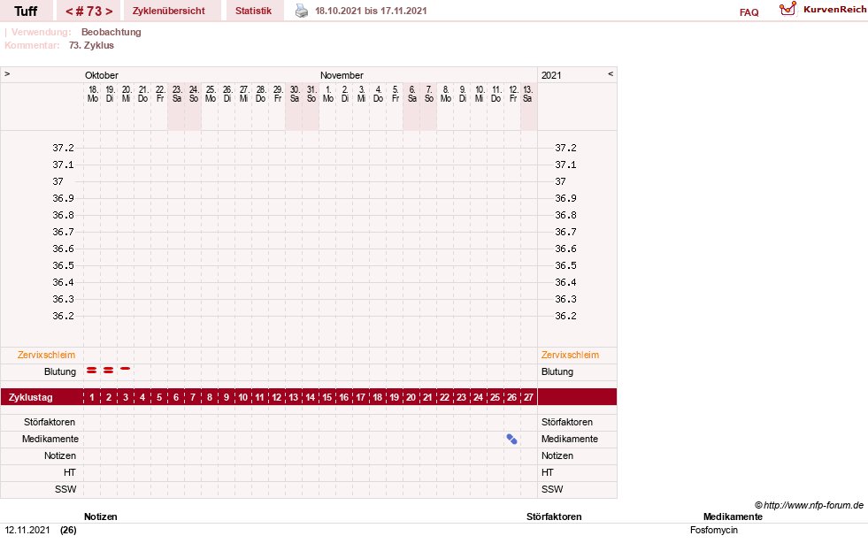The image size is (868, 551).
Task: Click the left Blutung row label
Action: coord(60,371)
